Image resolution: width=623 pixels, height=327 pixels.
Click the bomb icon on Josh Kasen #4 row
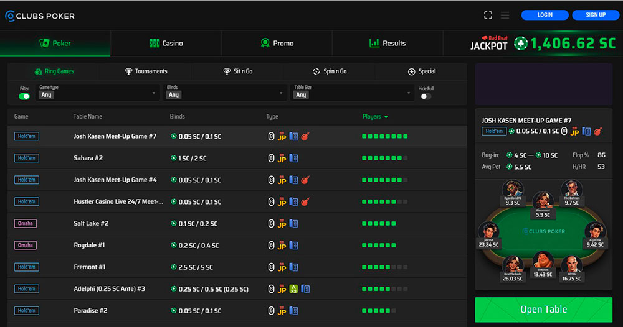click(305, 180)
